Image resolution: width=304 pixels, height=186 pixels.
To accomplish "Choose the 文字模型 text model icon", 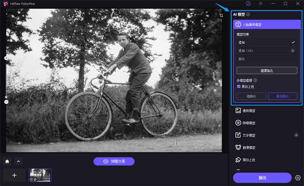I will [238, 135].
